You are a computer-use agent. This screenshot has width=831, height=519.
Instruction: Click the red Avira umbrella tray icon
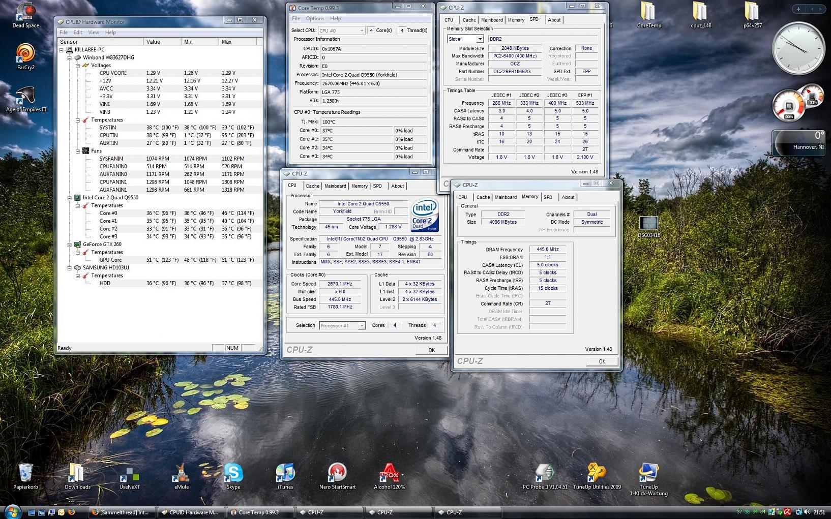point(787,512)
